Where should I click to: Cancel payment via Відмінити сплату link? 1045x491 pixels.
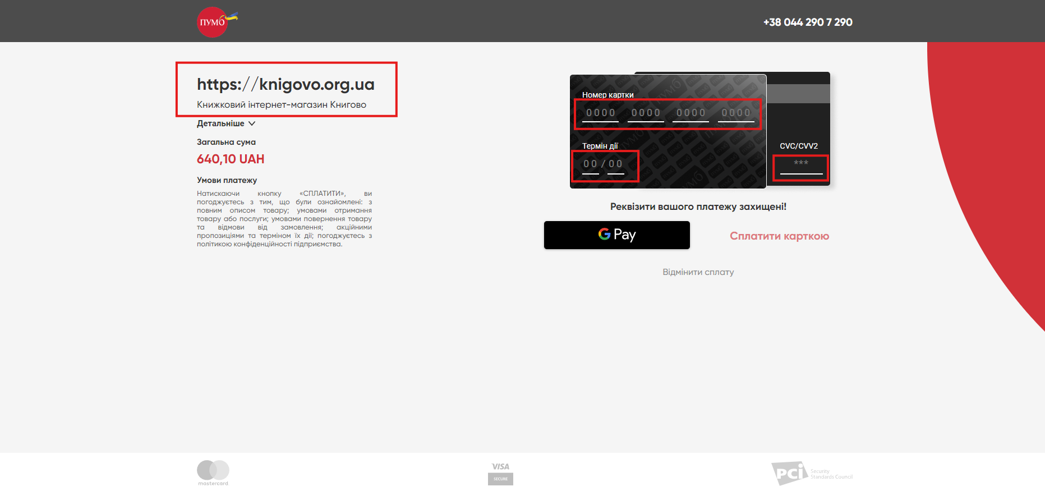[698, 272]
